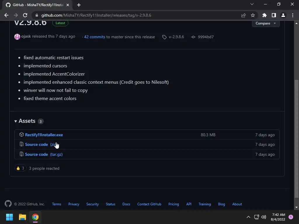Open a new browser tab
This screenshot has width=299, height=224.
click(x=79, y=5)
